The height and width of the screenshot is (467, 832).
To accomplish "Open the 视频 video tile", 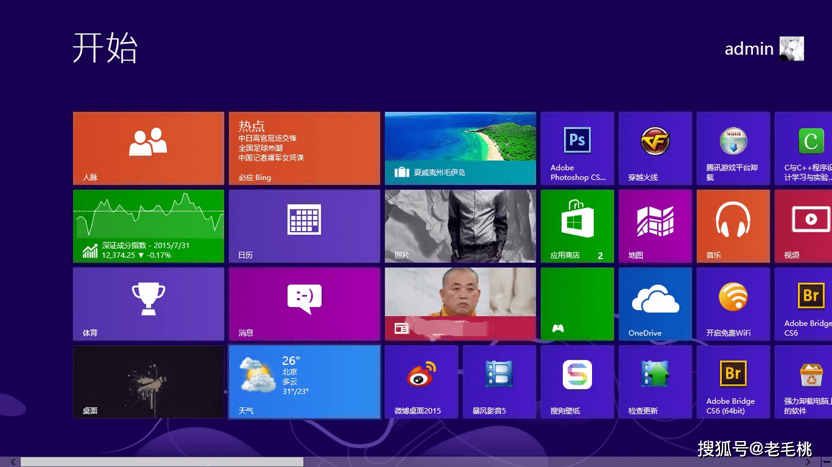I will click(803, 226).
